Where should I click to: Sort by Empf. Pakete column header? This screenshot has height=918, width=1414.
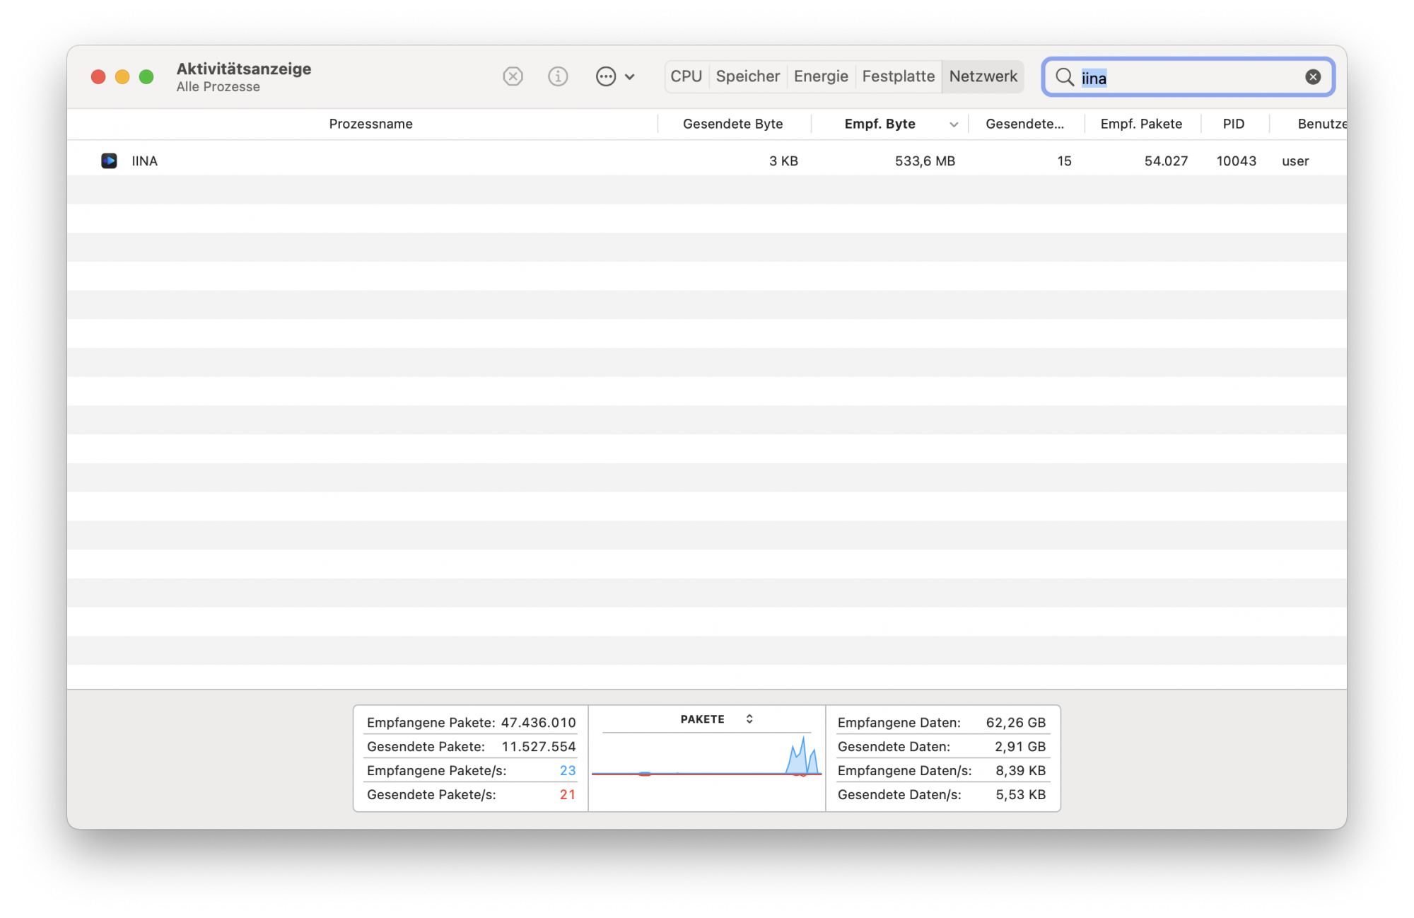[x=1140, y=124]
